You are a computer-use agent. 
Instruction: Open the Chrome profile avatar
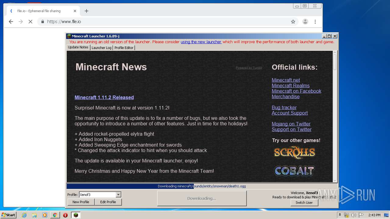pos(305,22)
